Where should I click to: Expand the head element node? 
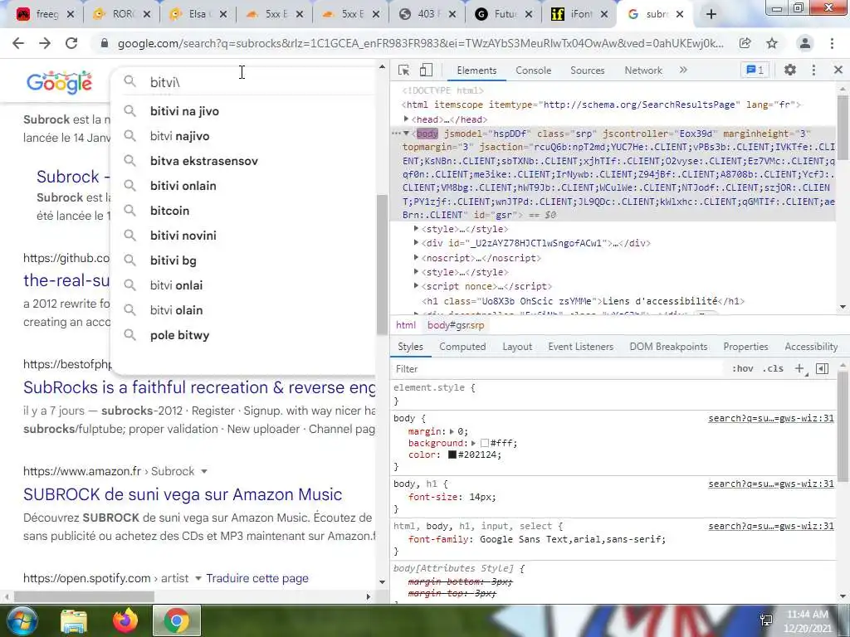pyautogui.click(x=406, y=119)
